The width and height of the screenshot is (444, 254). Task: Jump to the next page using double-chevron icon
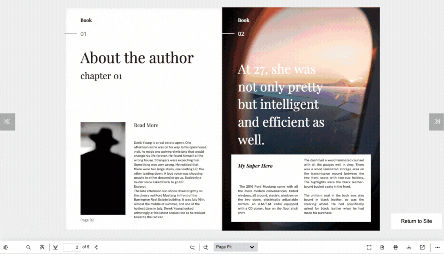(55, 247)
